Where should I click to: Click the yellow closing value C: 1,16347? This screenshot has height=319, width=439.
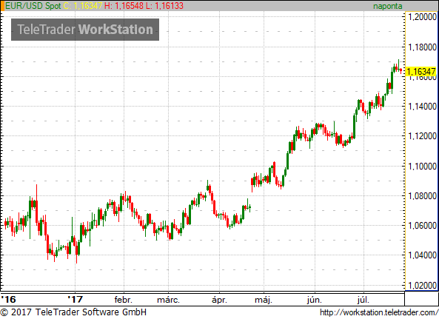click(83, 6)
